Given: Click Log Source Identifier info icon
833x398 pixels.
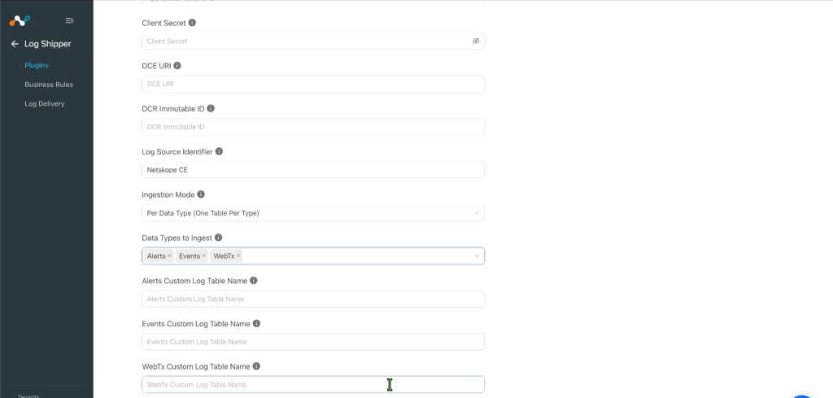Looking at the screenshot, I should [x=219, y=151].
